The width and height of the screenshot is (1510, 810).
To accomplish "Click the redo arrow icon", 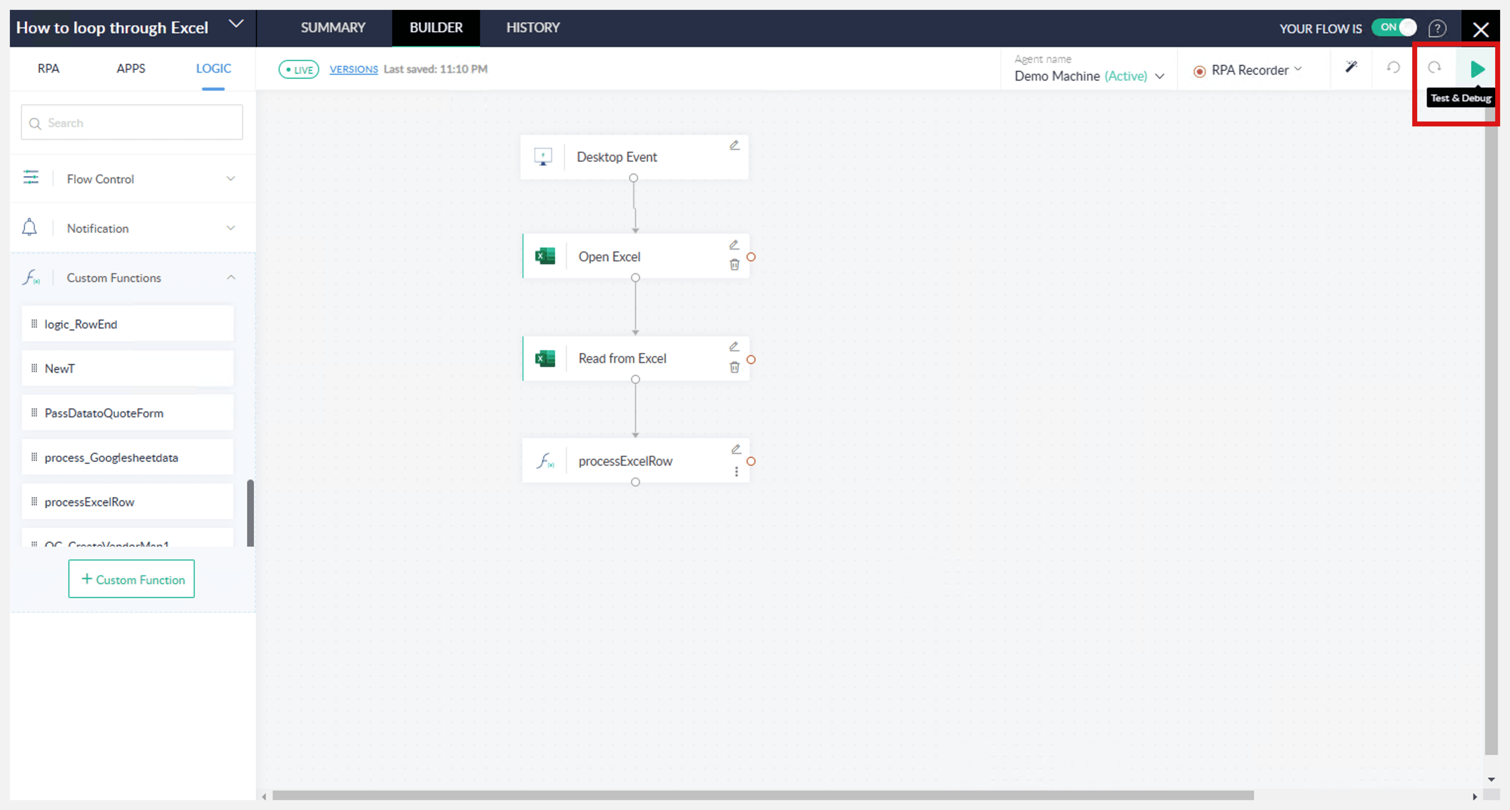I will click(1434, 67).
